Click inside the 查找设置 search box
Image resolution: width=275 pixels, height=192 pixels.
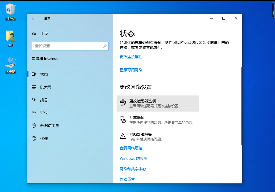click(70, 46)
